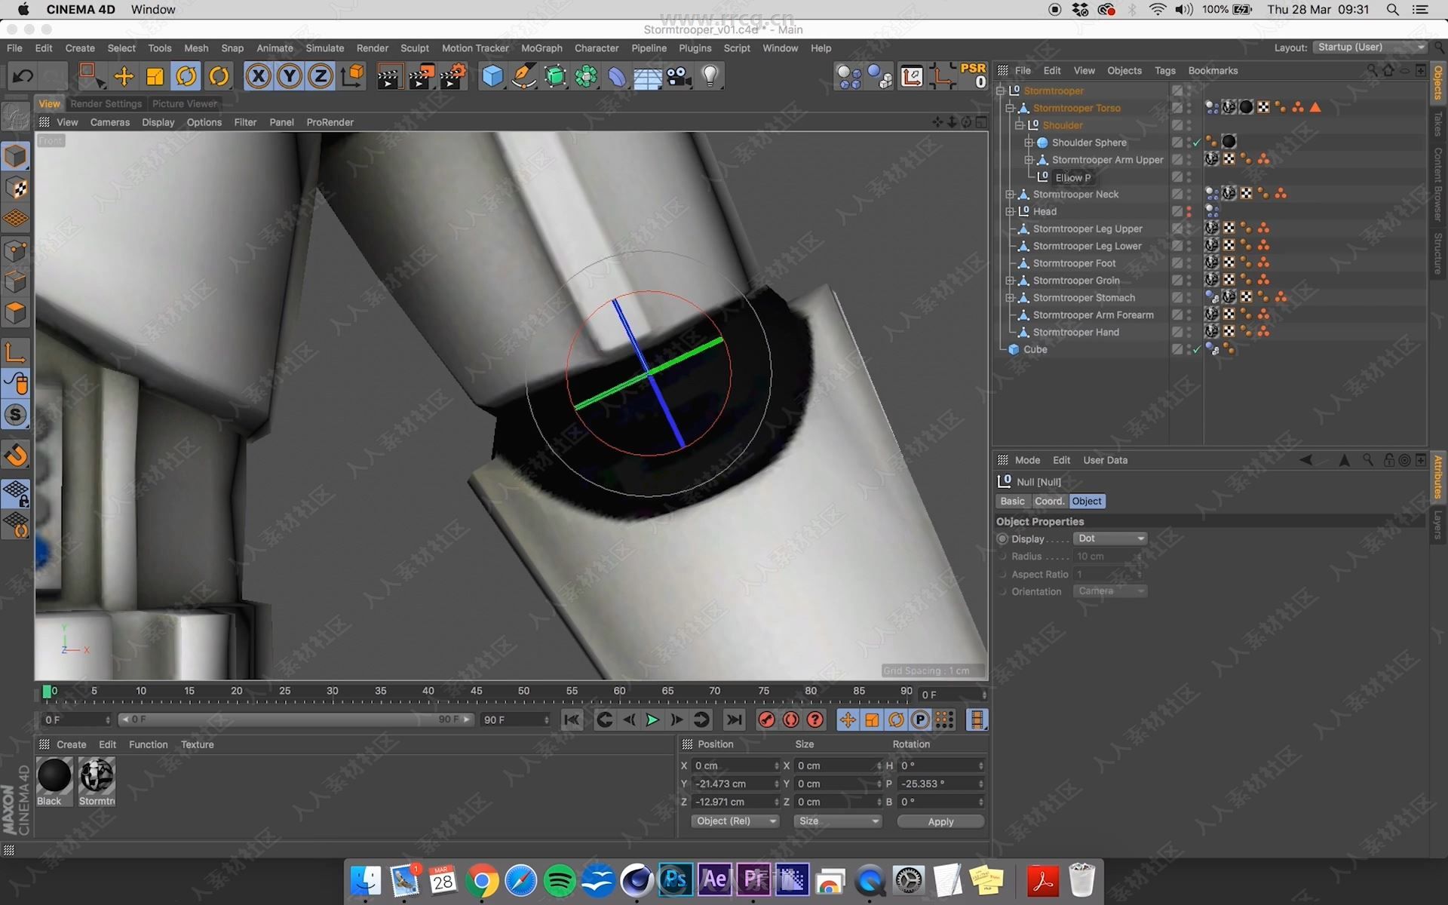Viewport: 1448px width, 905px height.
Task: Select Make Editable tool in left palette
Action: tap(16, 116)
